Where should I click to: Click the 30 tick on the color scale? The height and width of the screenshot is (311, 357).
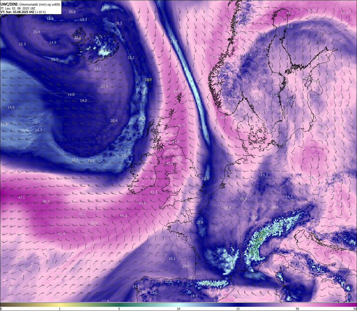tap(297, 309)
